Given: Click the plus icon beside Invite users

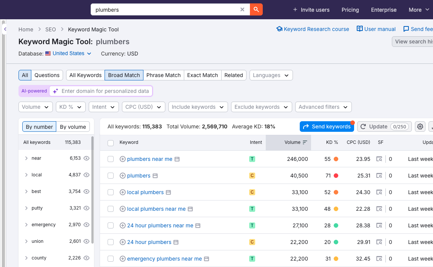Looking at the screenshot, I should [295, 10].
